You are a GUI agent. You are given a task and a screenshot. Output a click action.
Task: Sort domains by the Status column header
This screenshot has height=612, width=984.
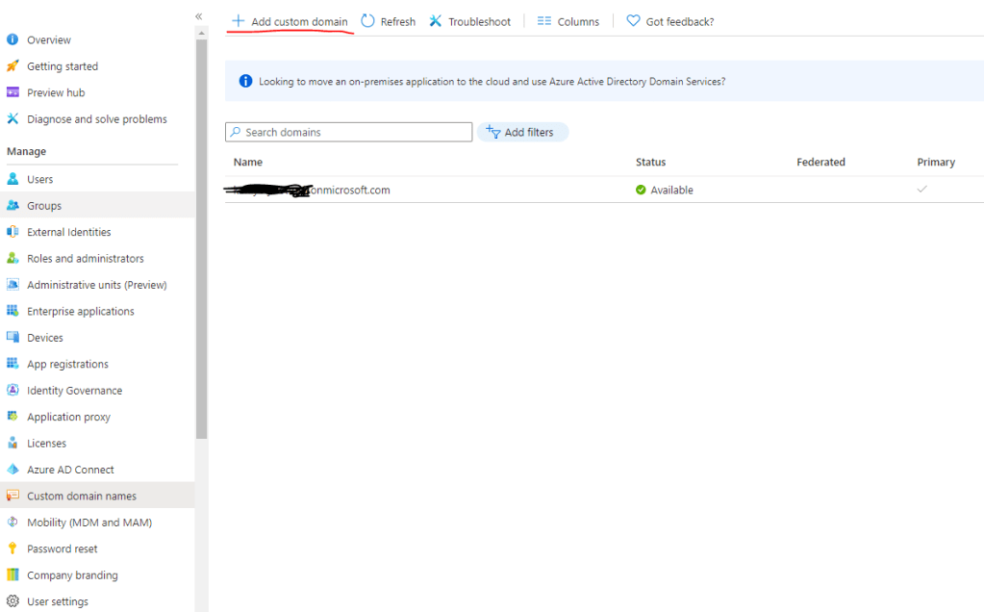tap(650, 162)
